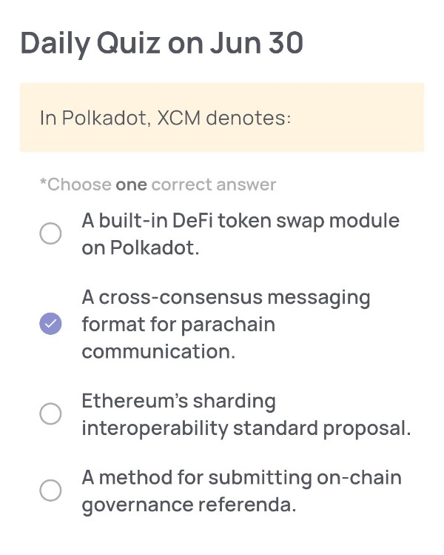The image size is (444, 555).
Task: Click the answer text 'interoperability standard proposal.'
Action: [246, 428]
